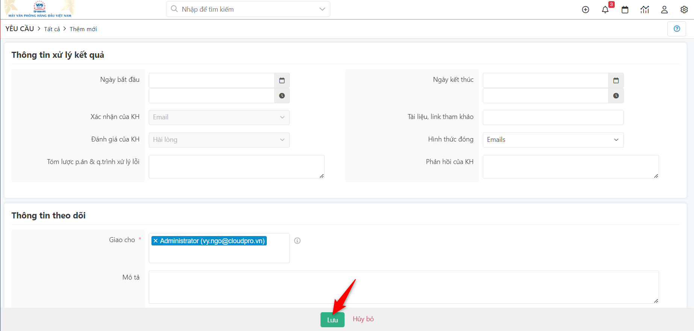Remove Administrator tag from Giao cho

pyautogui.click(x=156, y=241)
